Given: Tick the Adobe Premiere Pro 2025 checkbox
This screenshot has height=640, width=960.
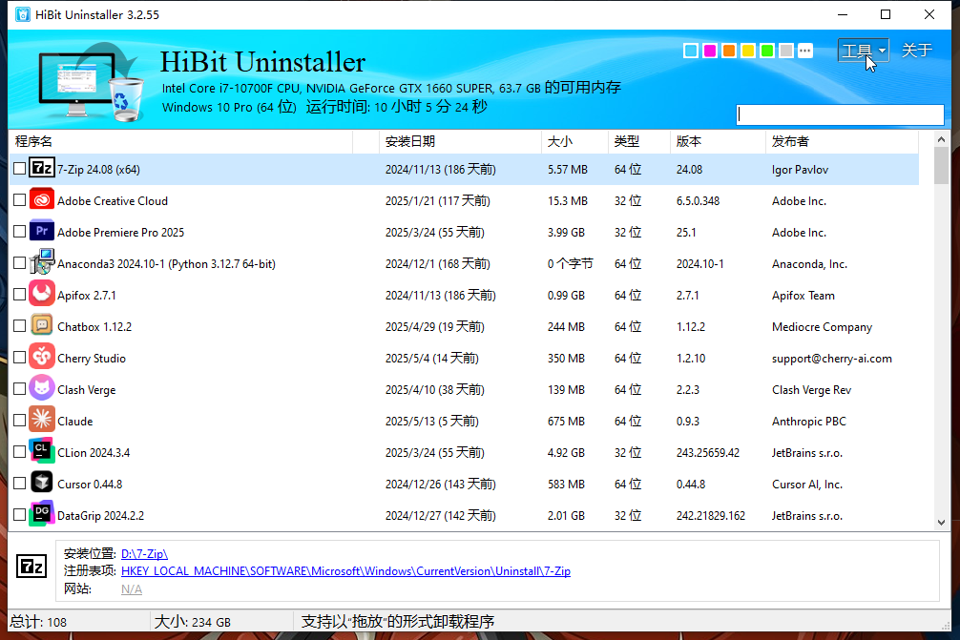Looking at the screenshot, I should (x=19, y=231).
